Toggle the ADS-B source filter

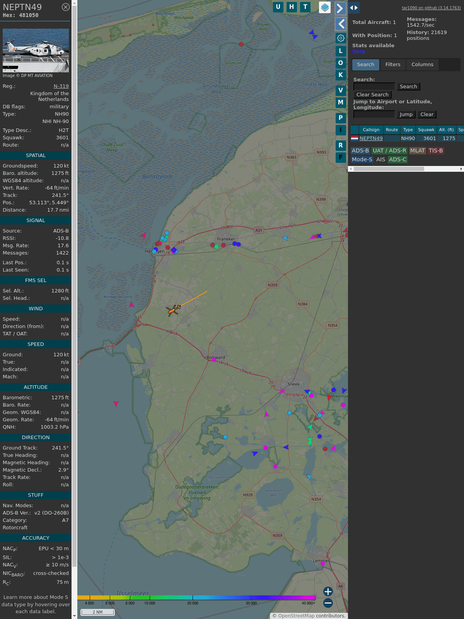(x=360, y=150)
